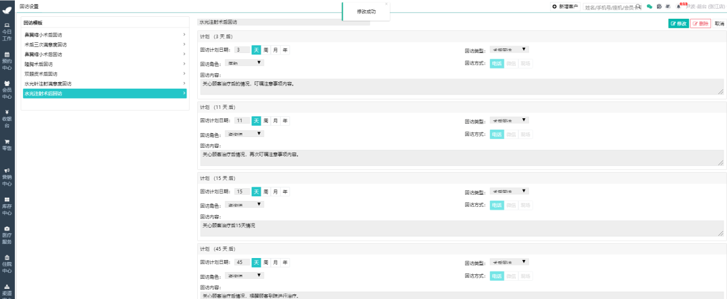This screenshot has width=727, height=299.
Task: Close the 修改成功 toast notification
Action: pos(386,4)
